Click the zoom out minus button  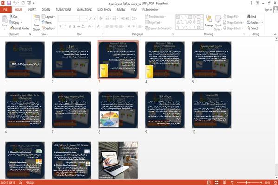[238, 183]
